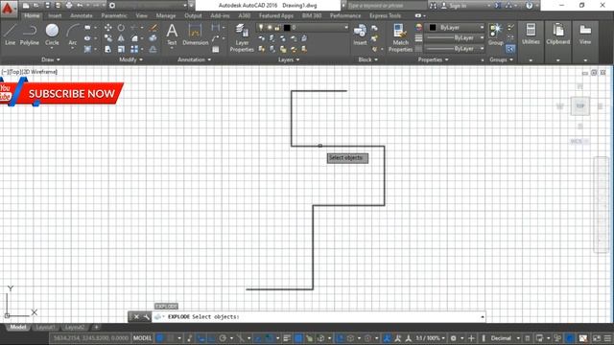Select the Arc tool
Image resolution: width=614 pixels, height=345 pixels.
point(73,34)
